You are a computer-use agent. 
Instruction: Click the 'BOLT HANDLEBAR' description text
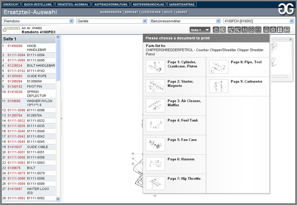pyautogui.click(x=41, y=66)
